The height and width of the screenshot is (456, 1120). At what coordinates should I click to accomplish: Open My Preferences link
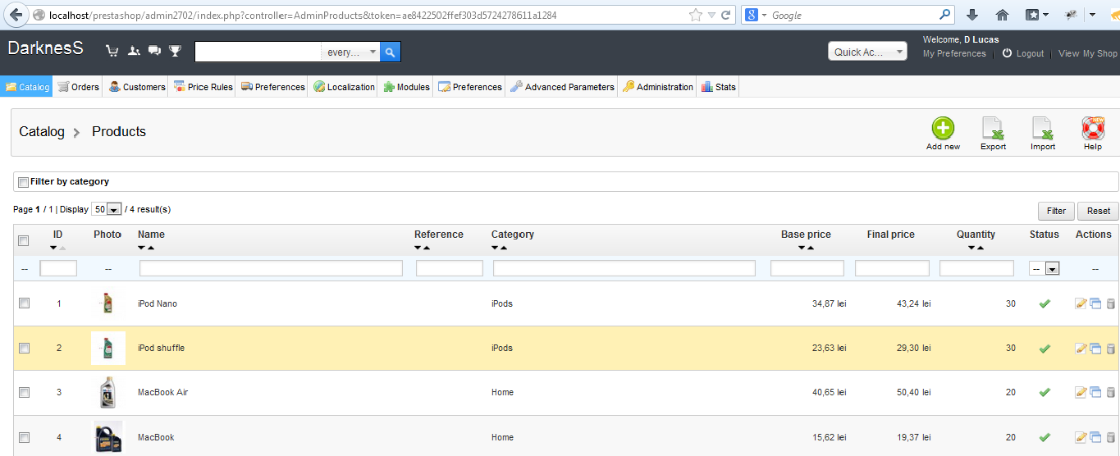tap(954, 53)
